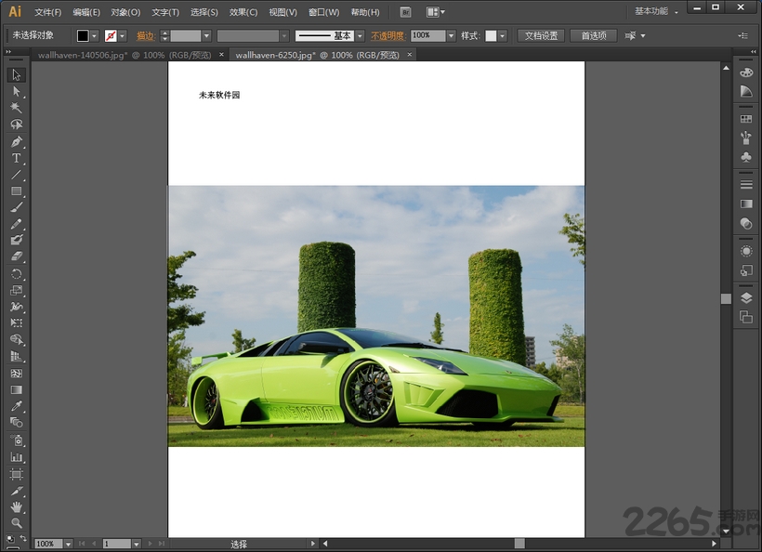Activate the Zoom magnifier tool
762x552 pixels.
tap(16, 523)
